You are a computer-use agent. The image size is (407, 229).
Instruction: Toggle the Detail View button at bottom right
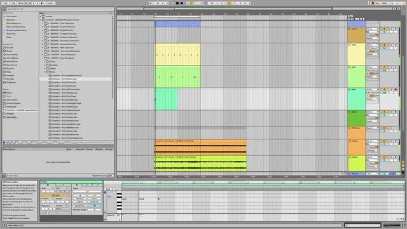pyautogui.click(x=404, y=225)
